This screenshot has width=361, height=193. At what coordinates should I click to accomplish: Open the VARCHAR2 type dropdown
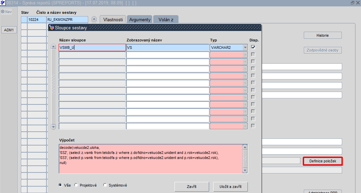pos(245,48)
